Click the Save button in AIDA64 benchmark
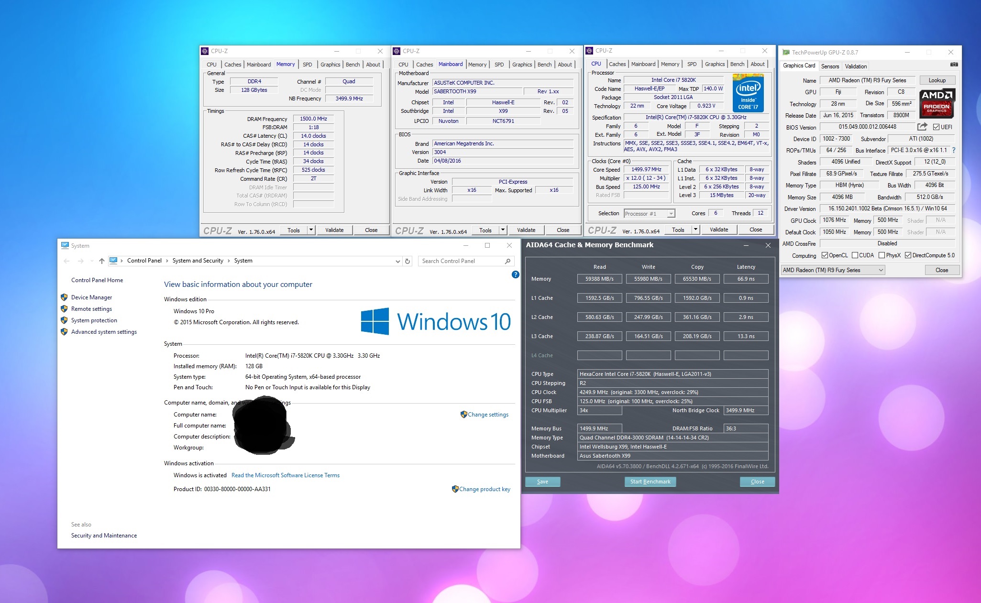This screenshot has height=603, width=981. (x=543, y=482)
